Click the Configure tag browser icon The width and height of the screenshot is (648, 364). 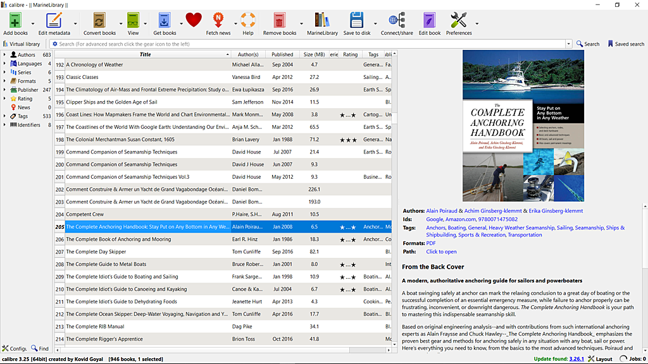click(14, 348)
